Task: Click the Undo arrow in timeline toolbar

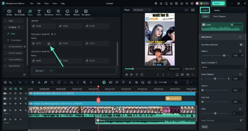Action: pyautogui.click(x=20, y=82)
